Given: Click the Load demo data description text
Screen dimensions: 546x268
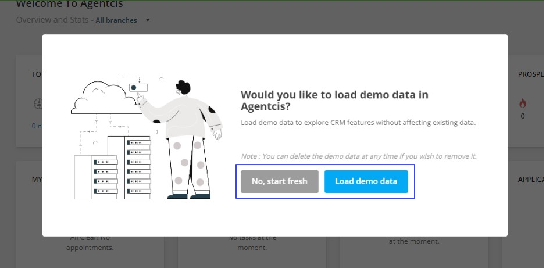Looking at the screenshot, I should (x=358, y=123).
